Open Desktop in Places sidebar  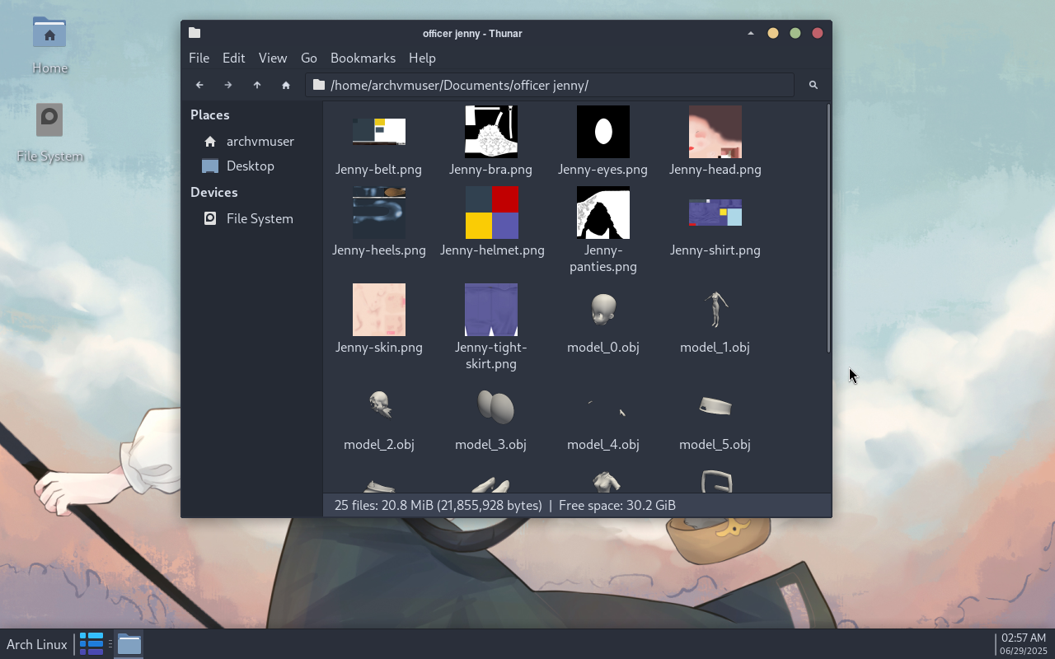[251, 166]
